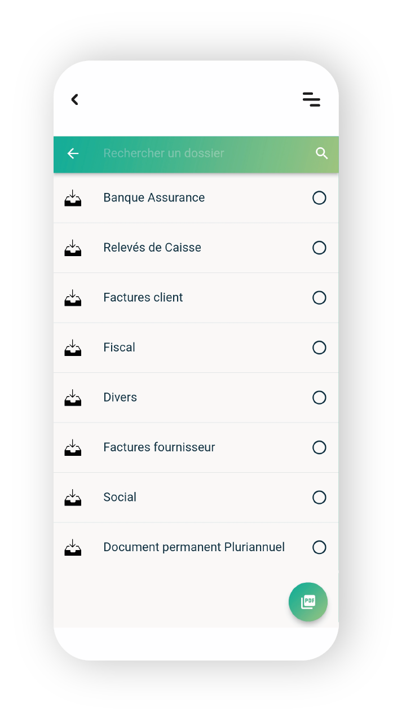Choose the Fiscal radio button
Screen dimensions: 406x721
(x=319, y=348)
